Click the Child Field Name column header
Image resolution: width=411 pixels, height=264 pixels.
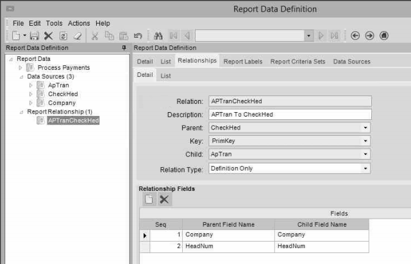point(322,224)
